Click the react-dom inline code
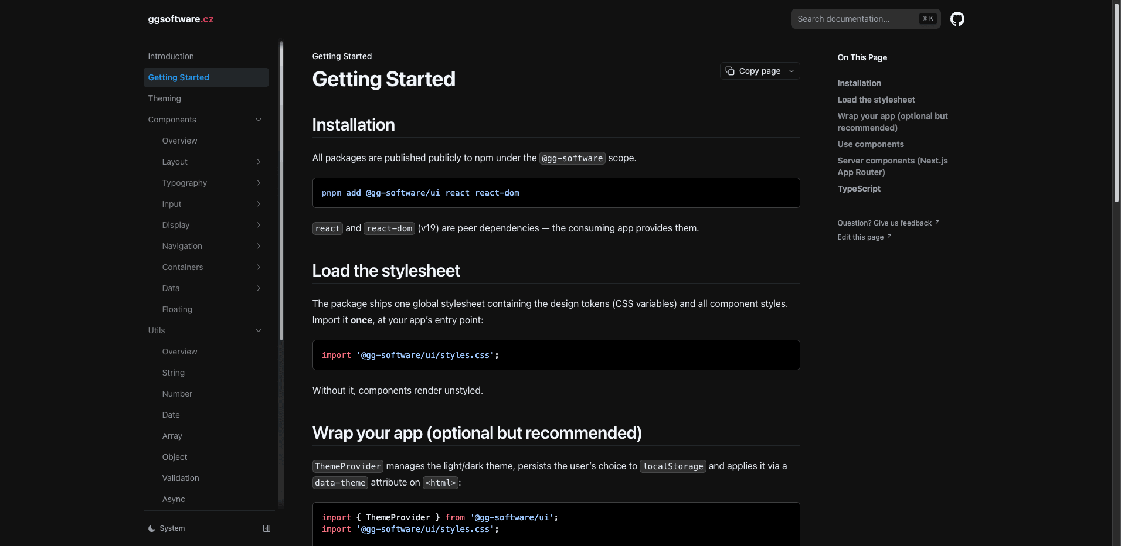This screenshot has width=1121, height=546. click(x=389, y=228)
